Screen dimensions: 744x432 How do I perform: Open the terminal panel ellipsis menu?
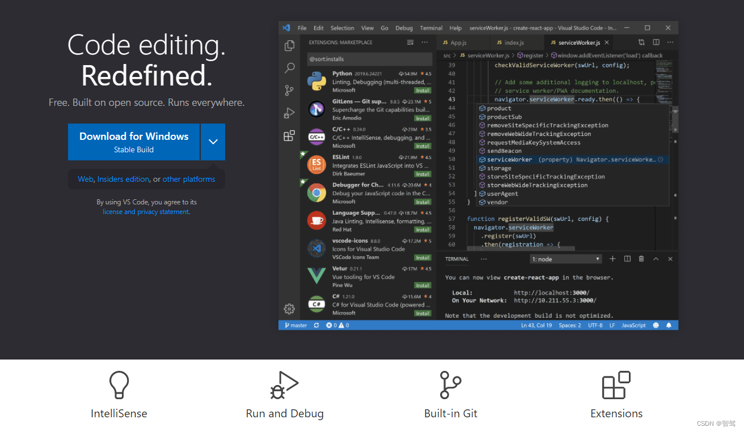(484, 259)
